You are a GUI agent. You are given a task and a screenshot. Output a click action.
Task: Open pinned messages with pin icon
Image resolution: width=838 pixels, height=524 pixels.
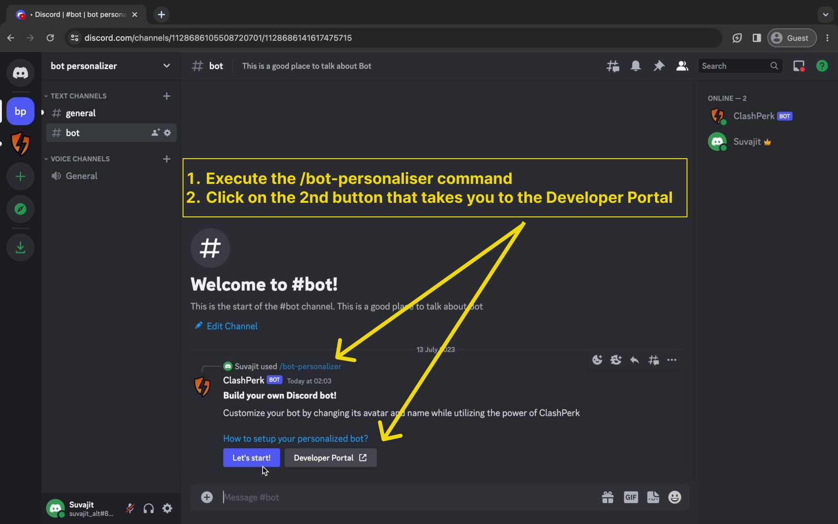659,66
